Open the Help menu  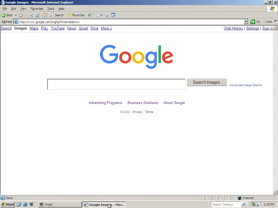coord(61,9)
